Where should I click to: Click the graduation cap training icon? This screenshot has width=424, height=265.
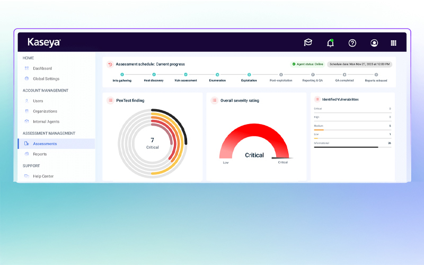click(308, 43)
